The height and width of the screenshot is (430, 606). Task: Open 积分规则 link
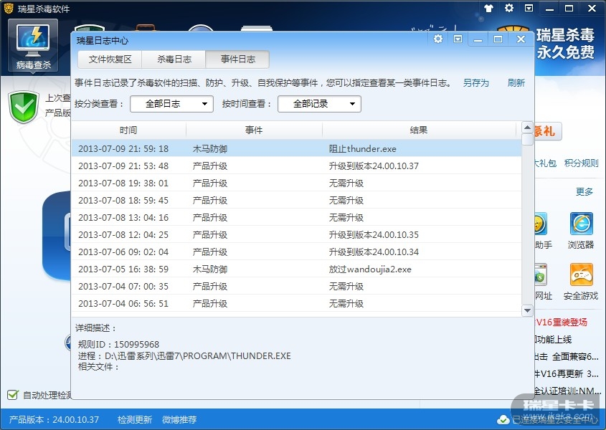tap(582, 163)
